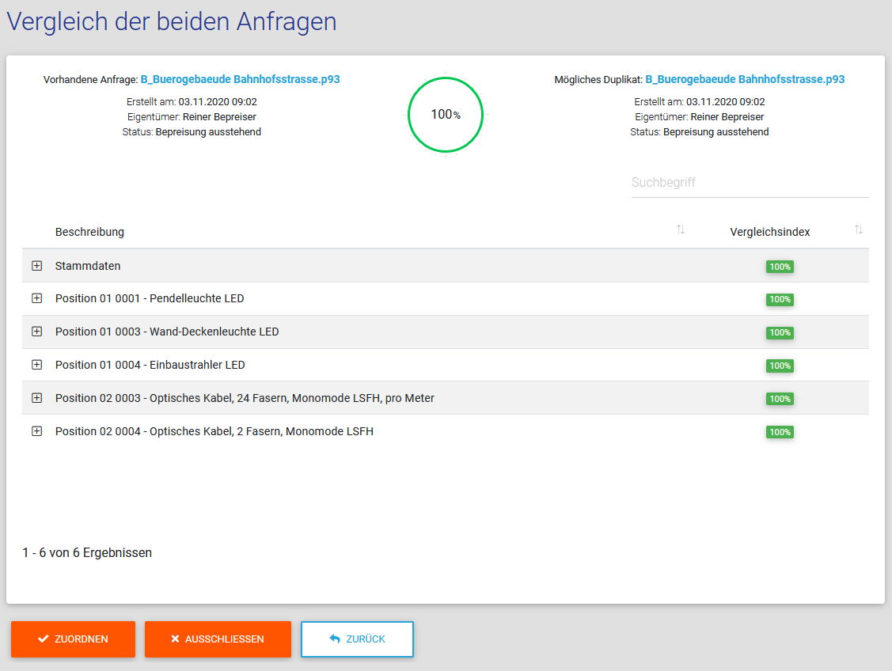Click the Einbaustrahler LED 100% badge
892x671 pixels.
tap(780, 366)
